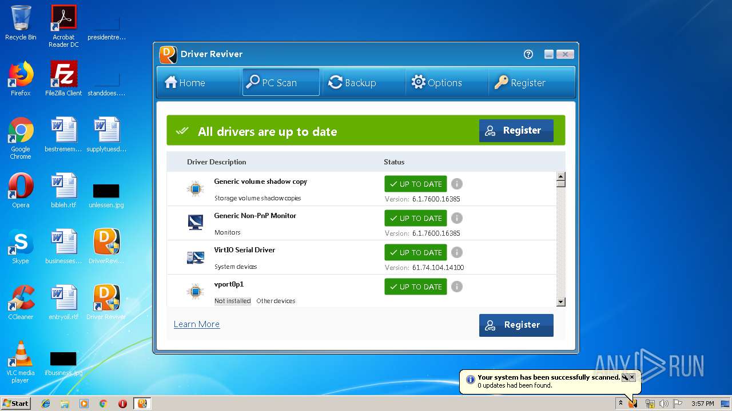The height and width of the screenshot is (411, 732).
Task: Select FileZilla Client desktop icon
Action: click(x=63, y=79)
